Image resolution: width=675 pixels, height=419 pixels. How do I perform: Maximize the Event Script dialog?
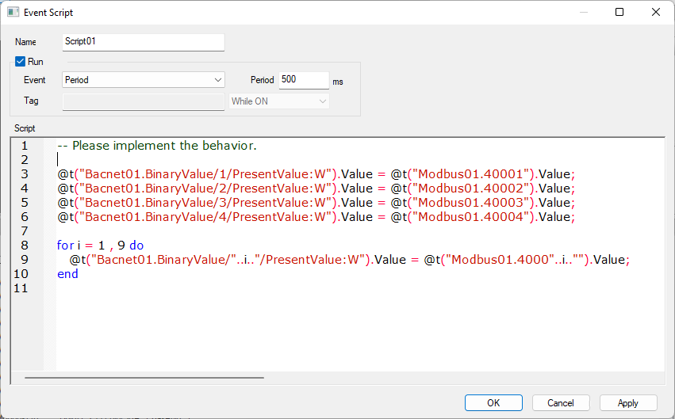point(619,13)
